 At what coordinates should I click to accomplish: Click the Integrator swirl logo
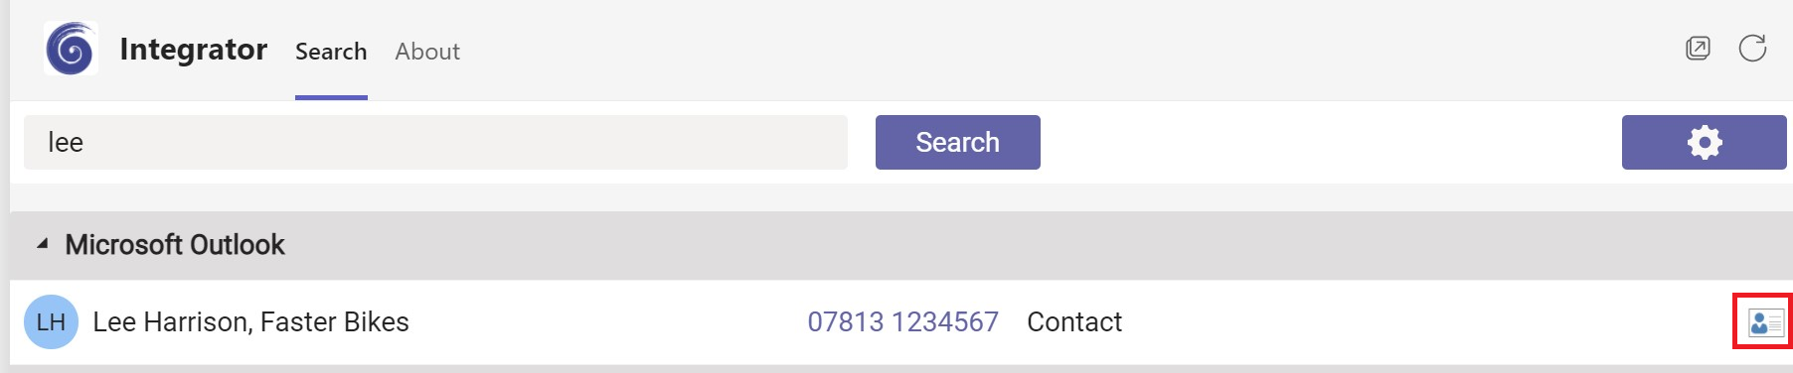(71, 49)
